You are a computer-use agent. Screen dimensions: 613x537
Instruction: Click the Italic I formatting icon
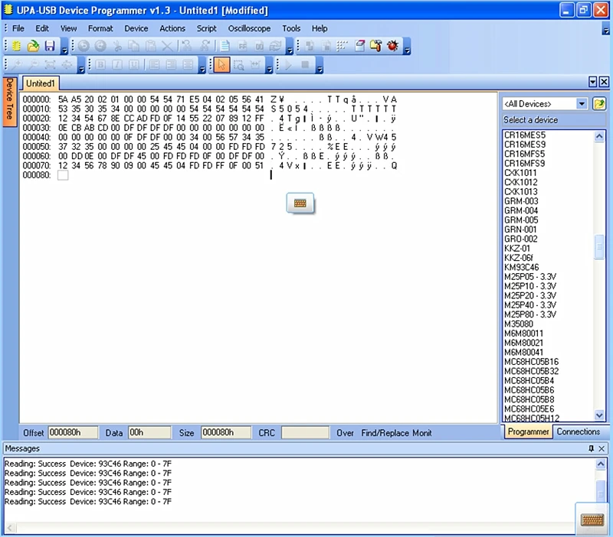(117, 65)
